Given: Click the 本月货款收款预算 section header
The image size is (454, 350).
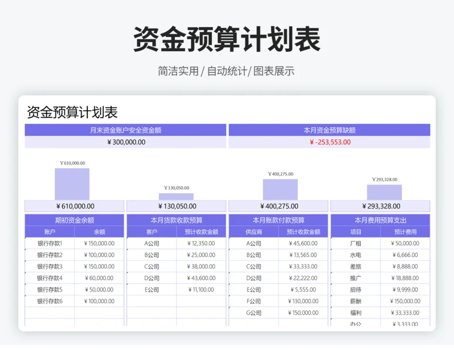Looking at the screenshot, I should [x=176, y=220].
